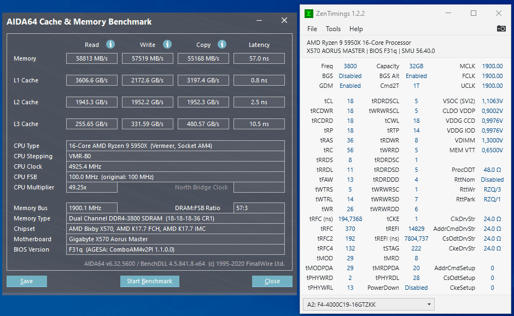This screenshot has width=514, height=316.
Task: Click the CPU Clock field 4925.4 MHz
Action: [176, 166]
